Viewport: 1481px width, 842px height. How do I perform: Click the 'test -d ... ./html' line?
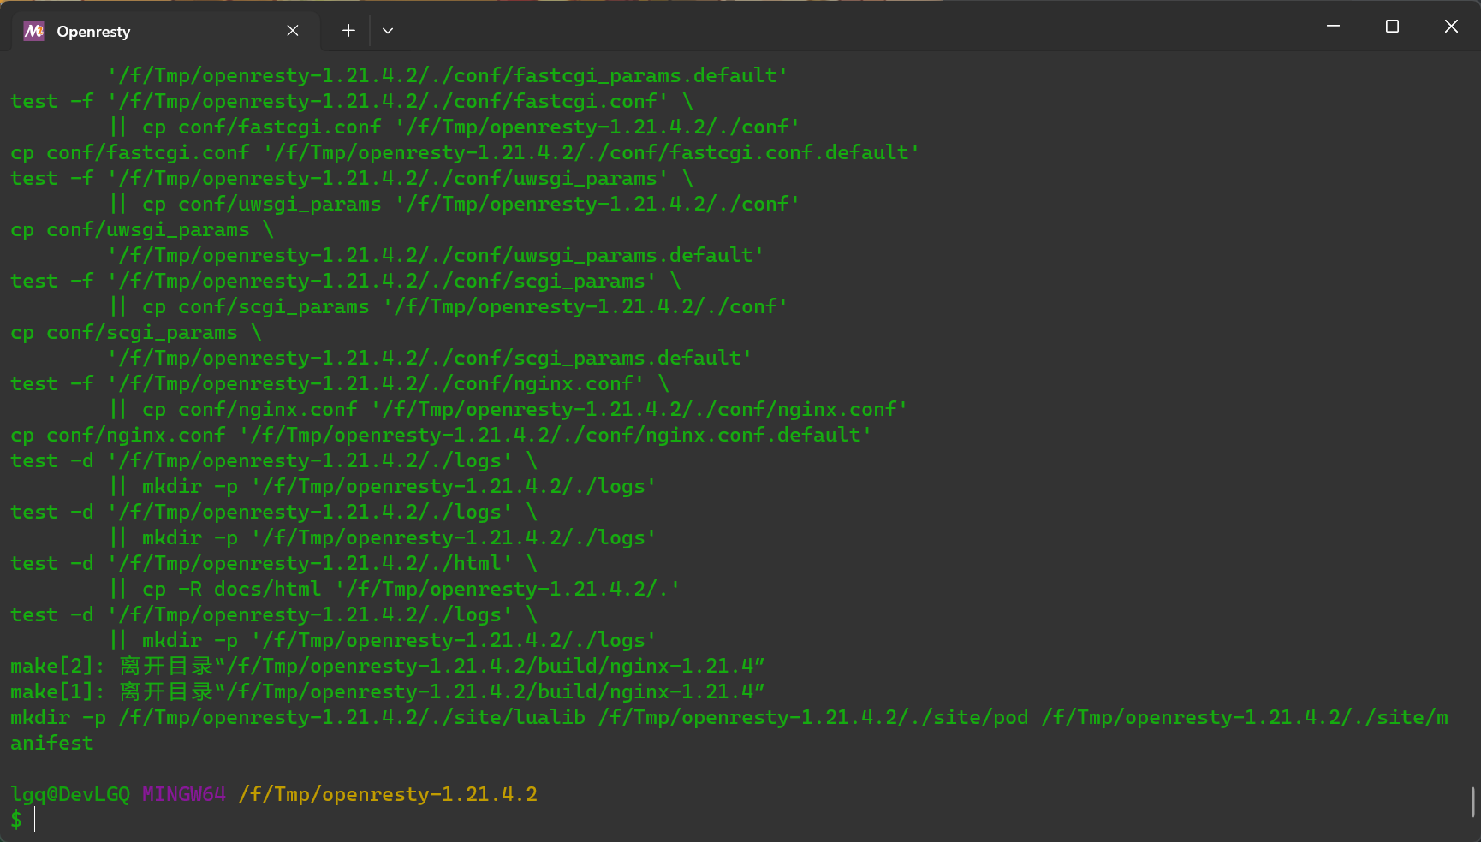(x=274, y=563)
